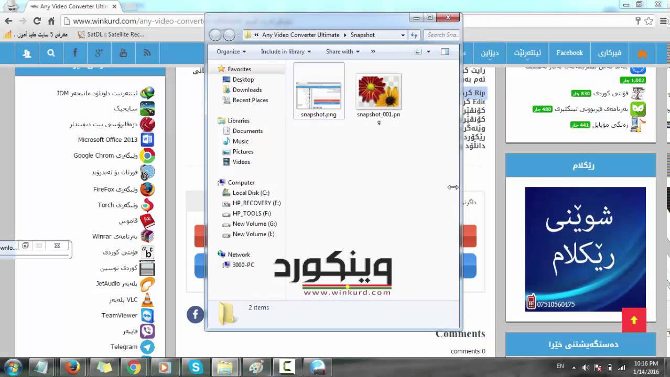Image resolution: width=670 pixels, height=377 pixels.
Task: Open HP_RECOVERY (E:) drive
Action: [256, 203]
